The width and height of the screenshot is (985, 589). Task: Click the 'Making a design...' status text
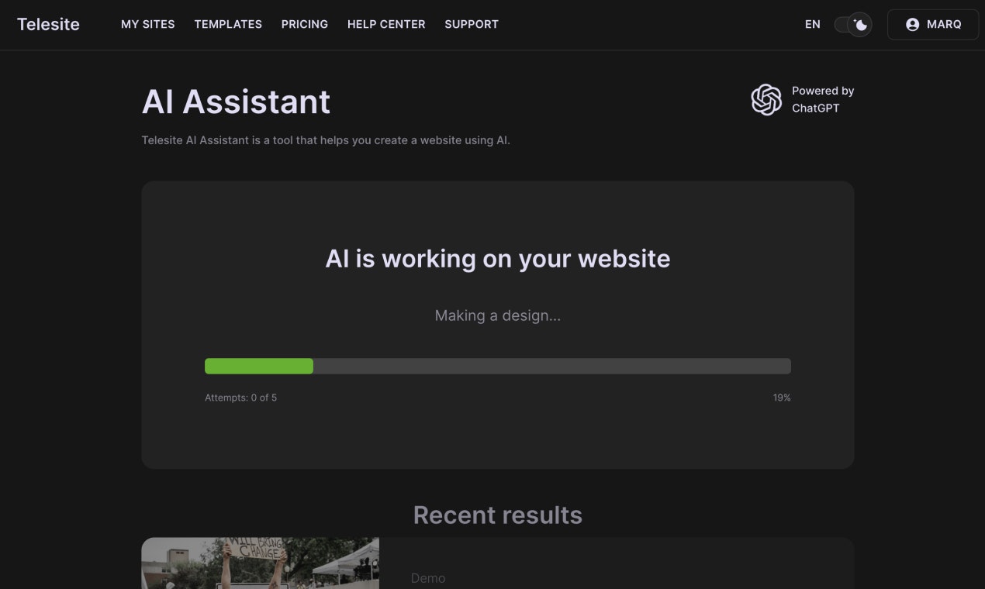click(498, 315)
